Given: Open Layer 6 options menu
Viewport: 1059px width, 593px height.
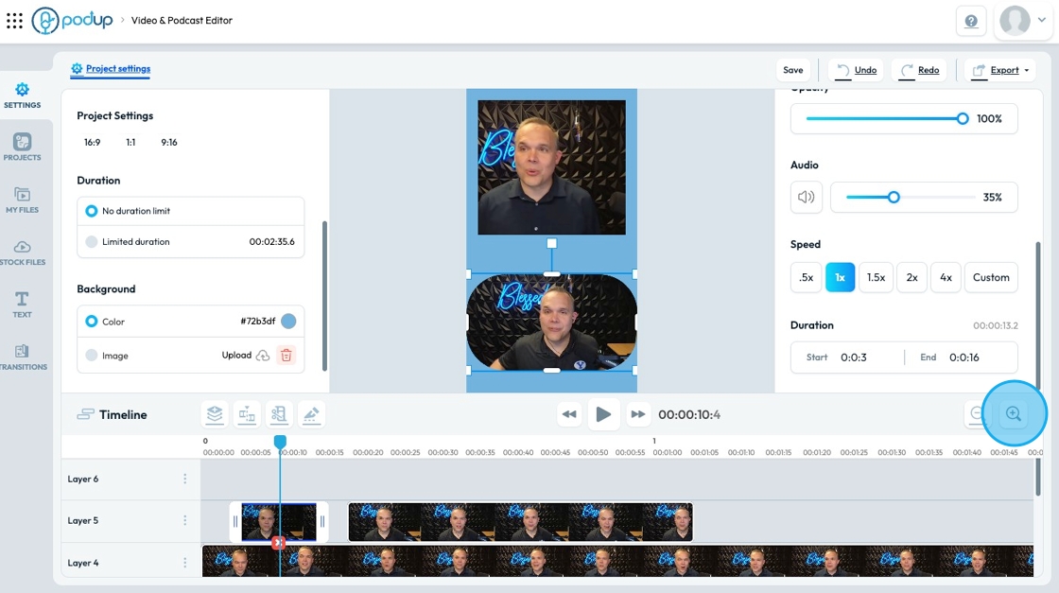Looking at the screenshot, I should point(185,479).
